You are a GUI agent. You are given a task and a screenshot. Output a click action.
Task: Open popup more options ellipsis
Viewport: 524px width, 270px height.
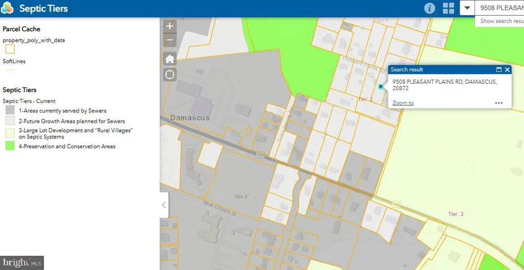click(x=498, y=103)
